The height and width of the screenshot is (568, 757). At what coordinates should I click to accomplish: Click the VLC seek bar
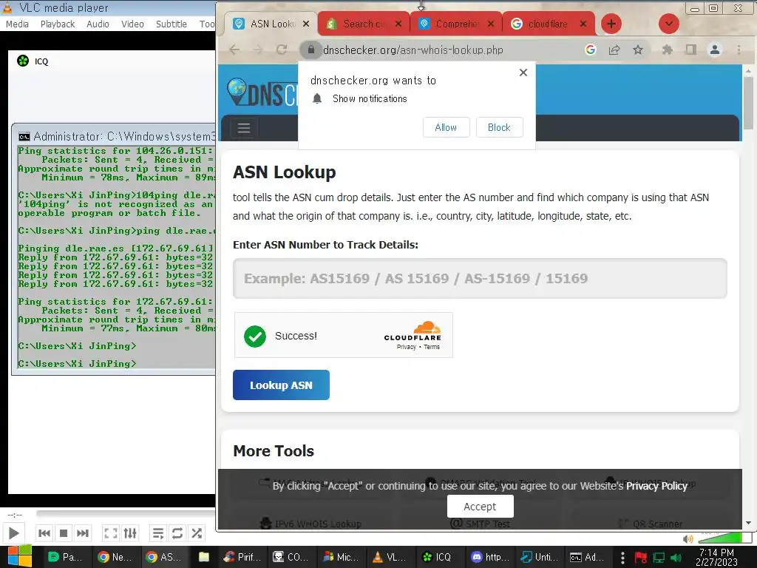[126, 514]
